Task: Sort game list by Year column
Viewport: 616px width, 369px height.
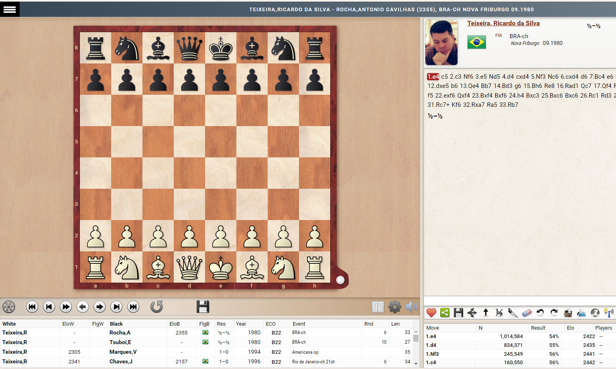Action: [241, 324]
